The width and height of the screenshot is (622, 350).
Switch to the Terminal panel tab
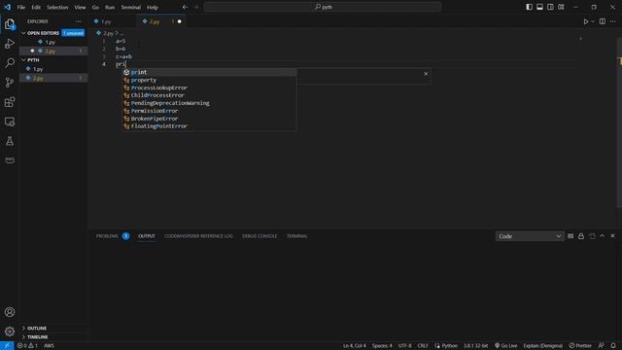[x=297, y=236]
